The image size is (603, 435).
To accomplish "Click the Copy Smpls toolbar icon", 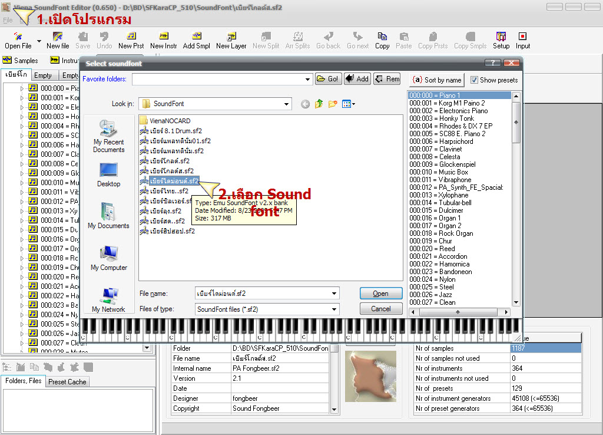I will coord(471,41).
